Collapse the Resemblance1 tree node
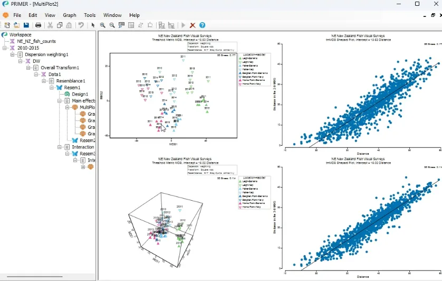This screenshot has width=442, height=281. point(44,81)
